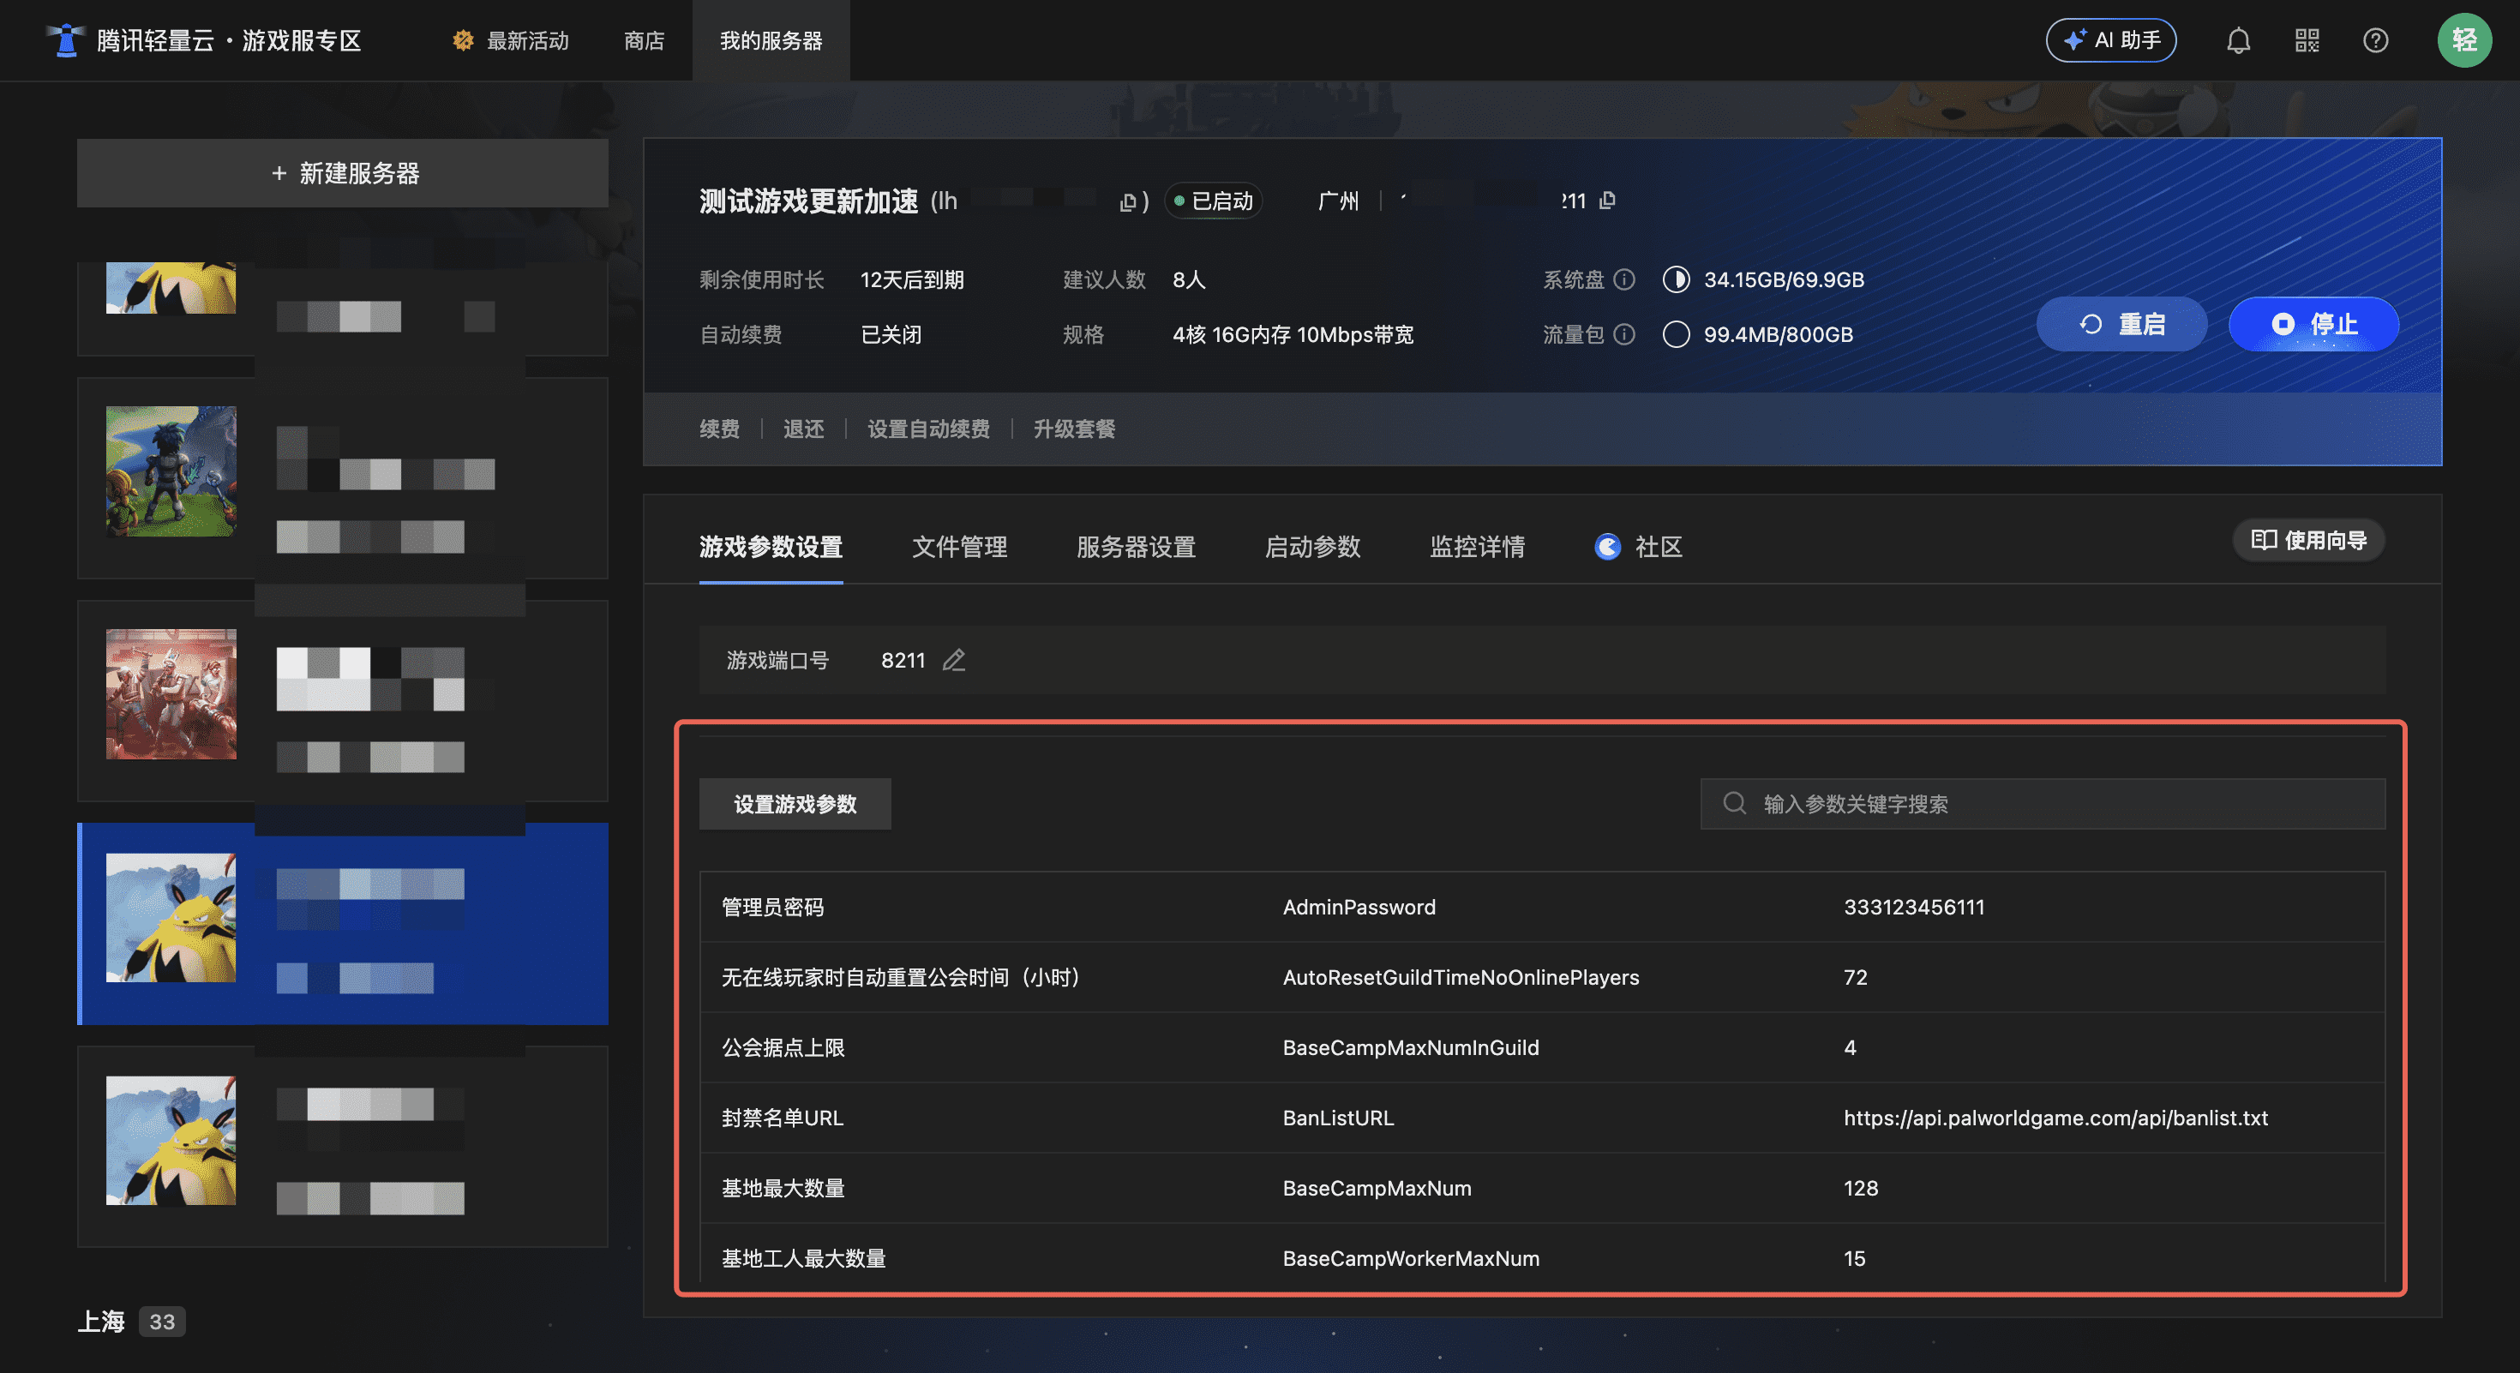Open the help question mark icon
This screenshot has height=1373, width=2520.
click(x=2375, y=40)
